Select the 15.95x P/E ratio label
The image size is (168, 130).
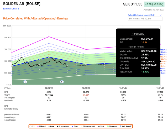point(164,50)
